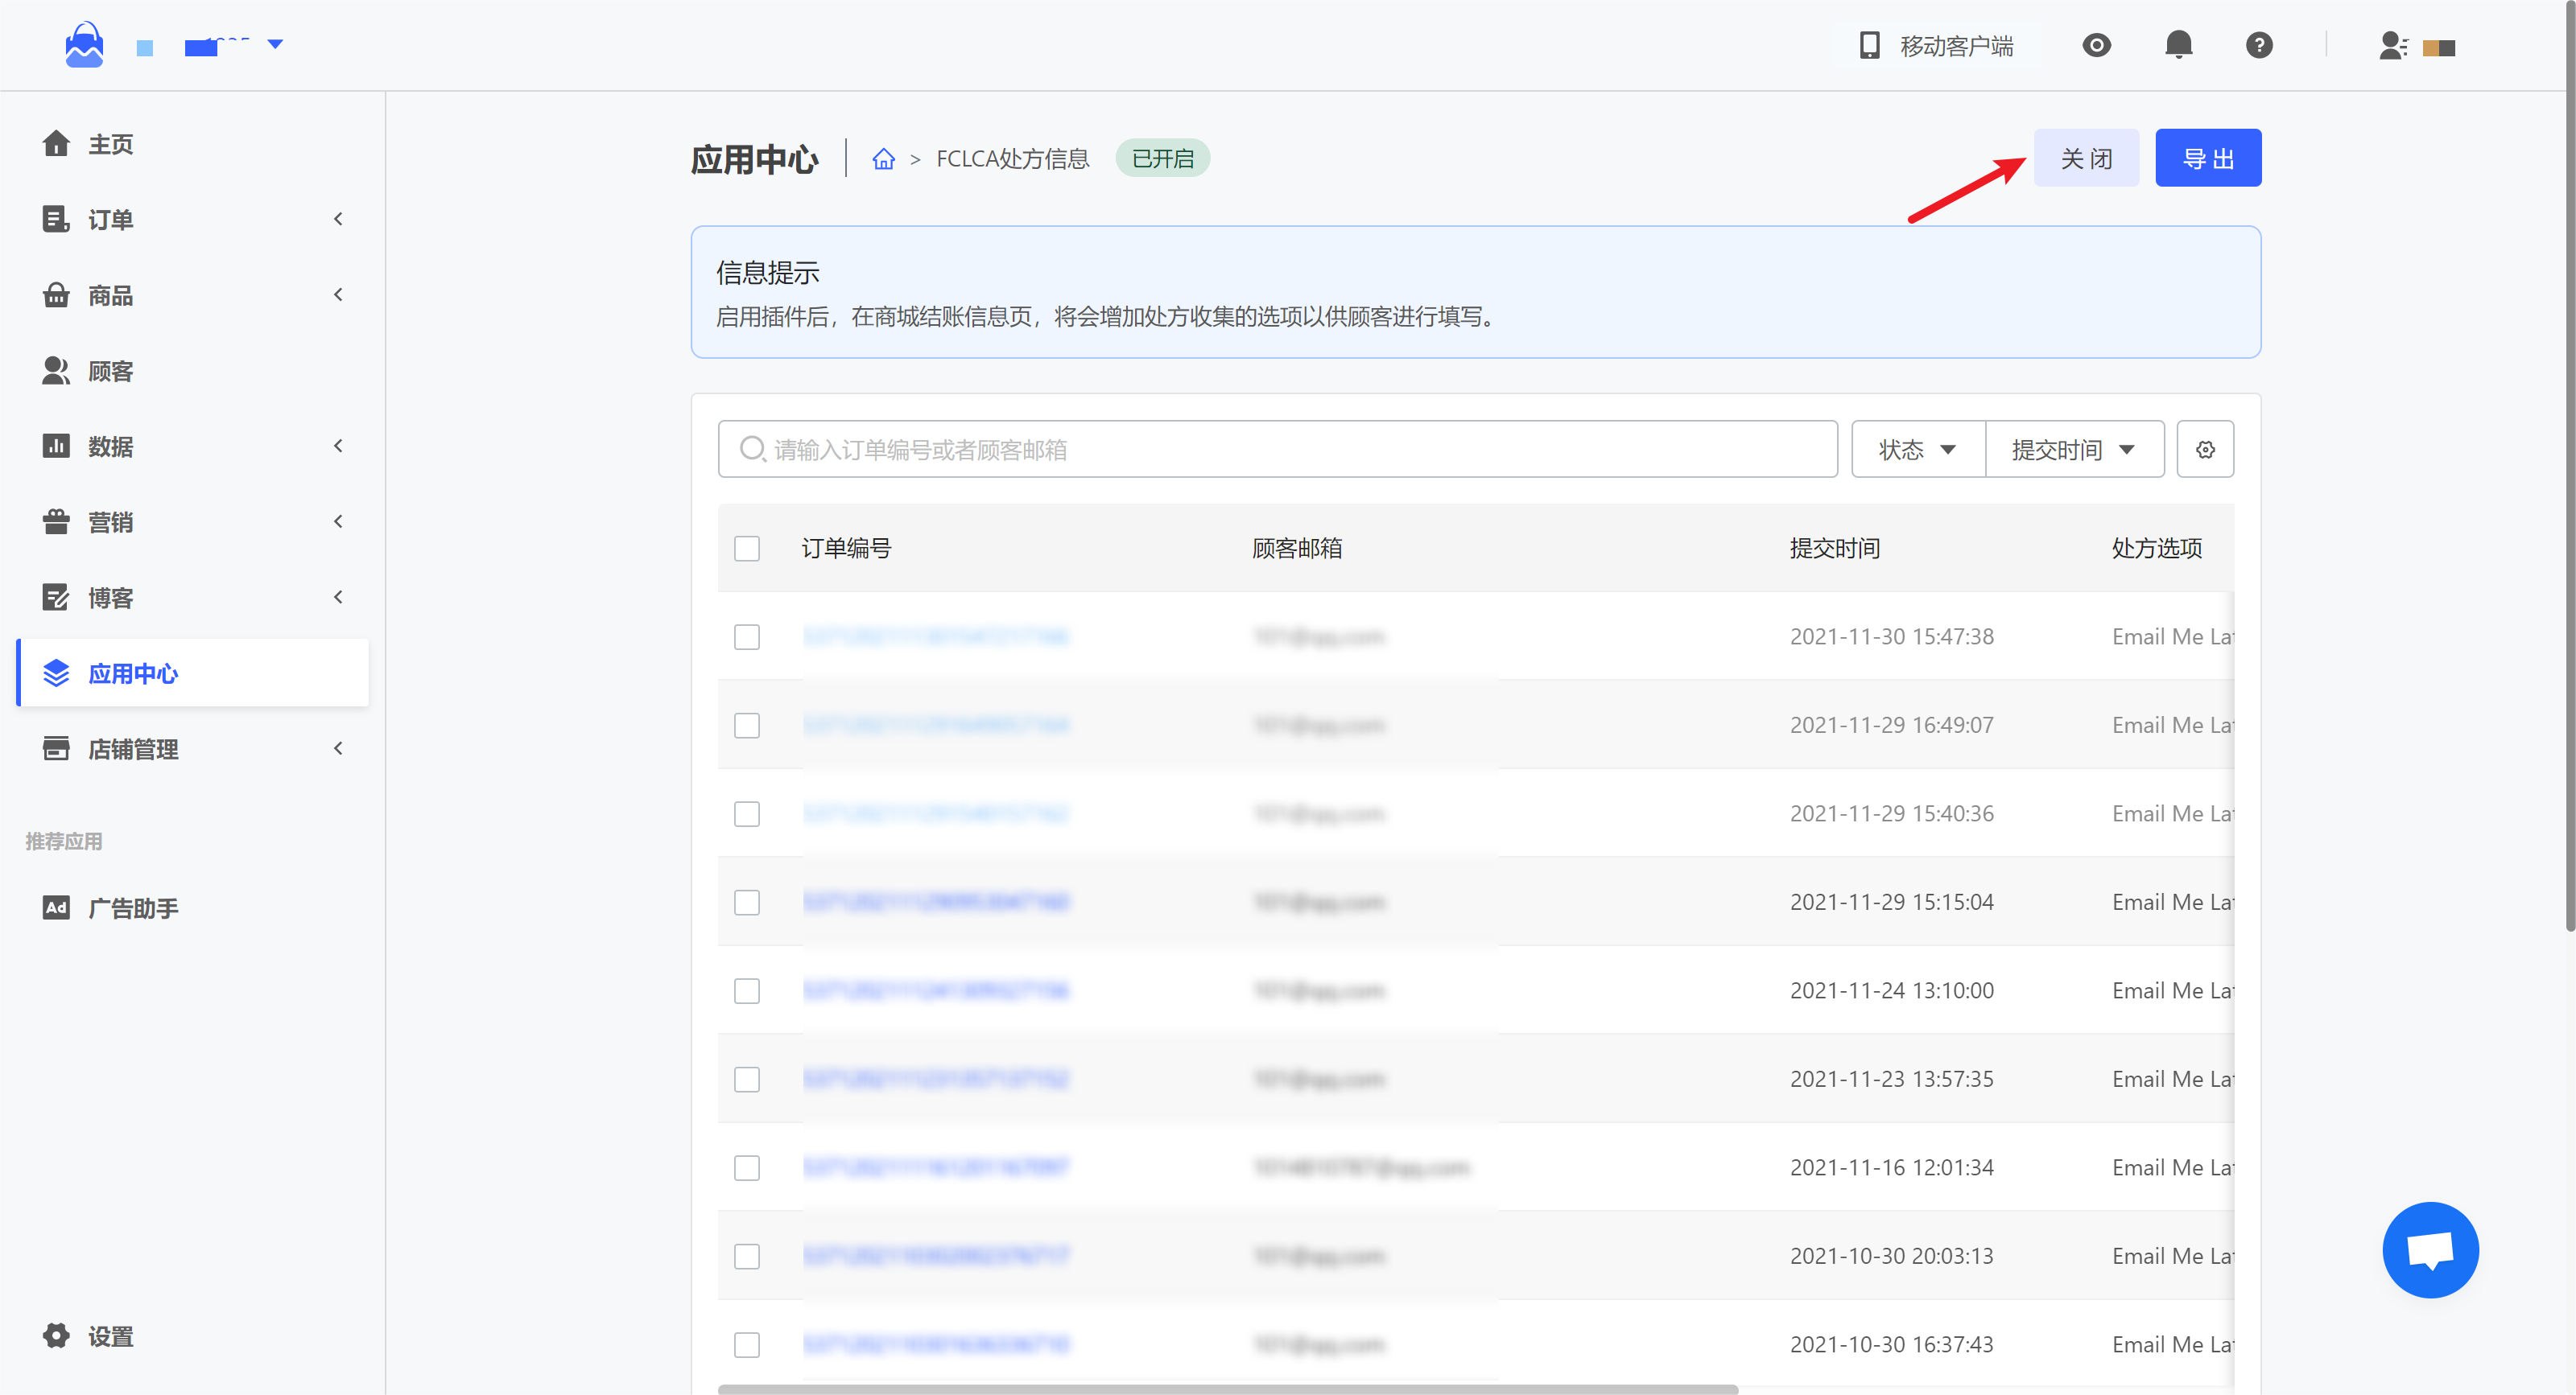
Task: Check the 2021-11-24 13:10:00 order row
Action: [747, 990]
